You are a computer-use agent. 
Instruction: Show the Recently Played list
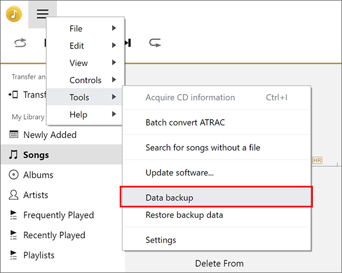[x=54, y=235]
